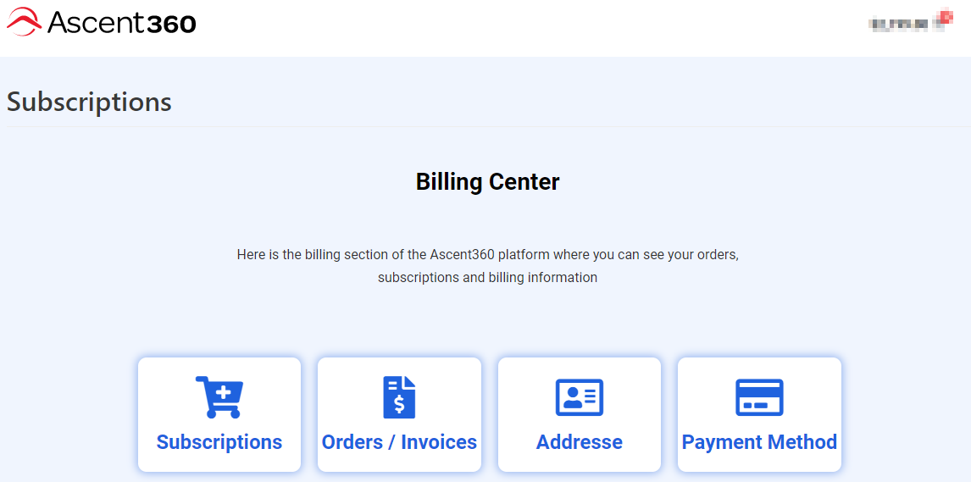
Task: Click the red badge in top-right corner
Action: [x=946, y=17]
